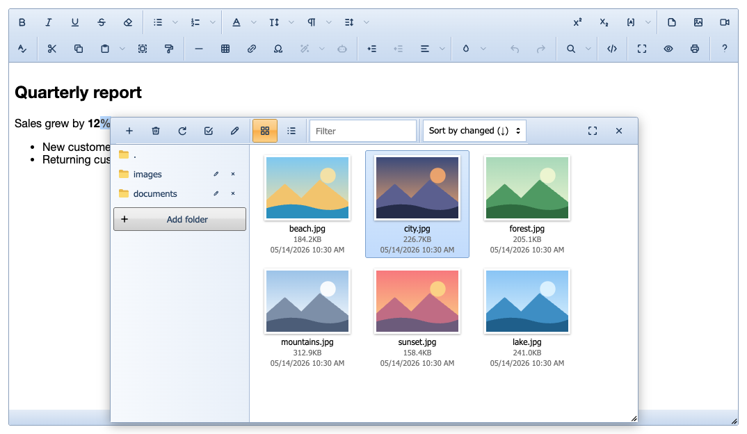Run the spellcheck tool
This screenshot has width=747, height=434.
click(x=22, y=49)
